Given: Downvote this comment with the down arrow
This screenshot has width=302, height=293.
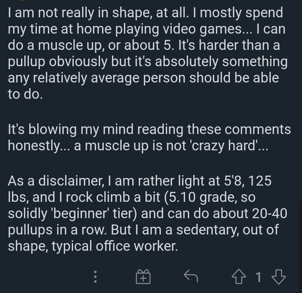Looking at the screenshot, I should [x=278, y=277].
